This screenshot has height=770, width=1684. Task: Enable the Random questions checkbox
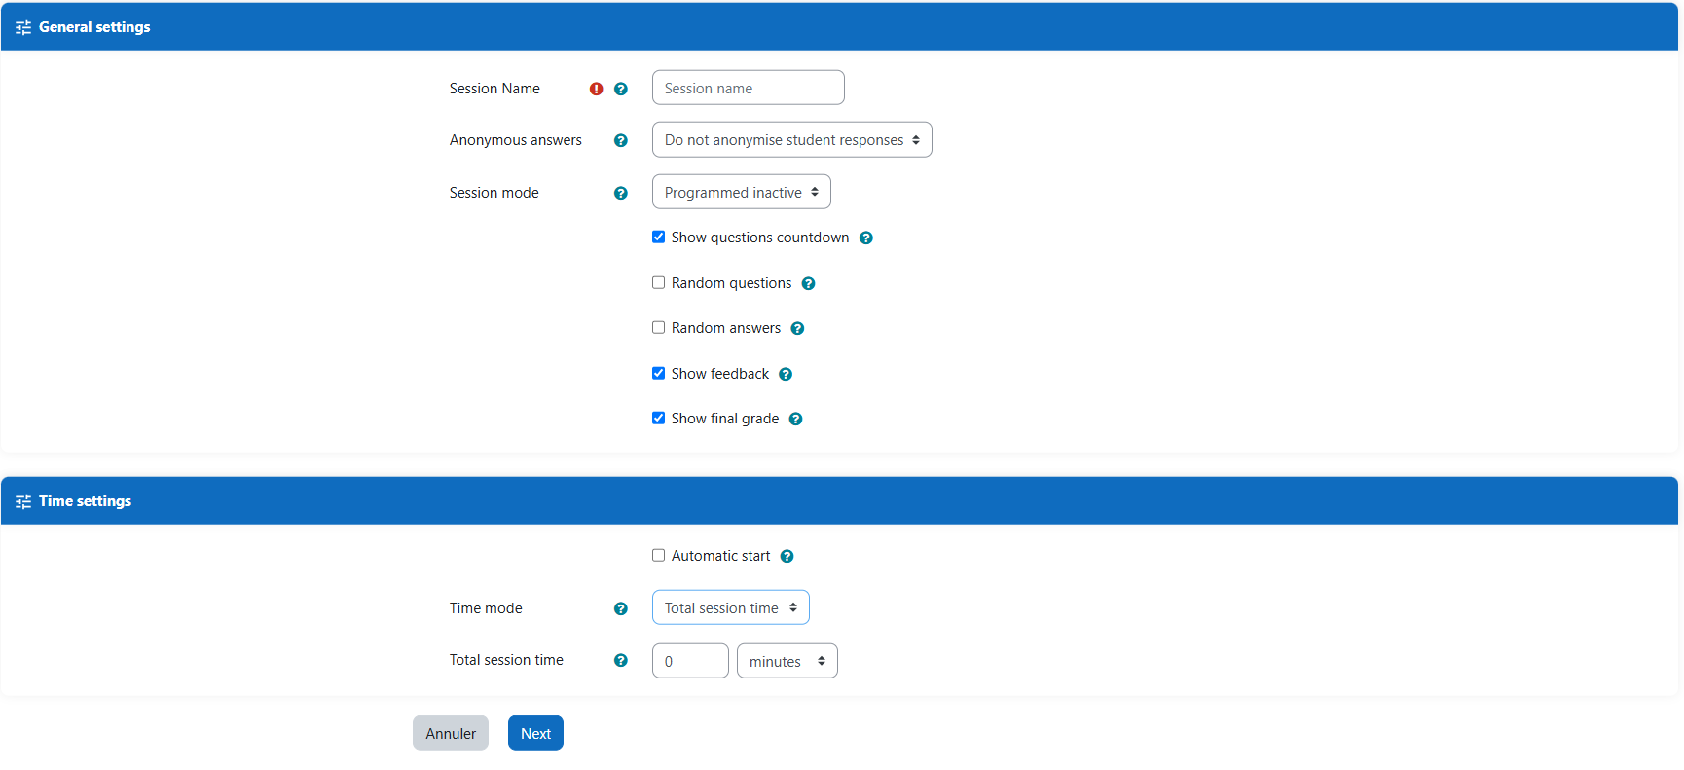point(659,282)
